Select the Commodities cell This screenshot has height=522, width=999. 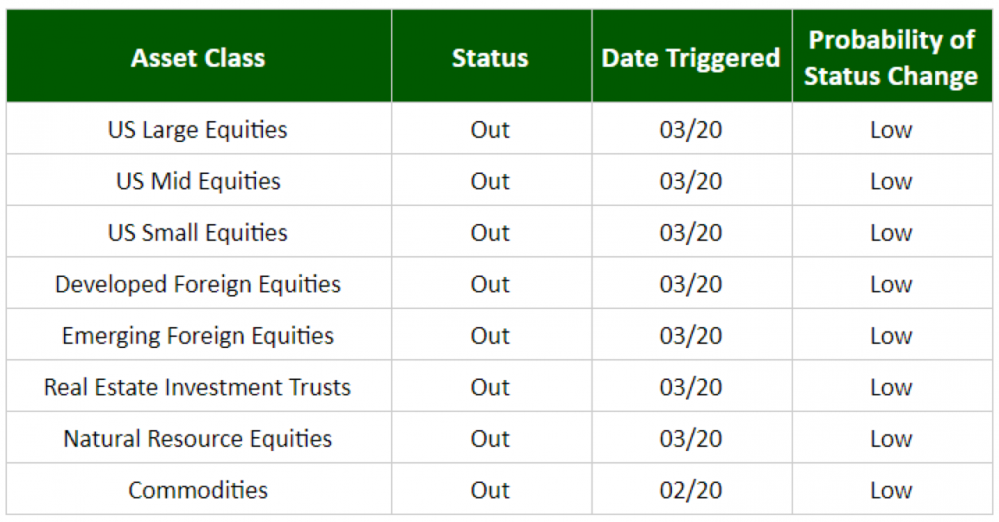click(x=198, y=490)
